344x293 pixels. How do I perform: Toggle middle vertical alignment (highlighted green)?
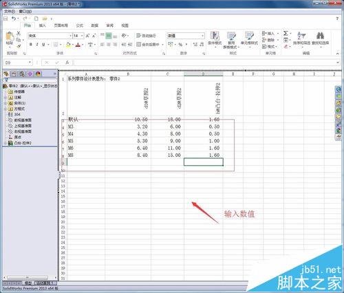[109, 36]
